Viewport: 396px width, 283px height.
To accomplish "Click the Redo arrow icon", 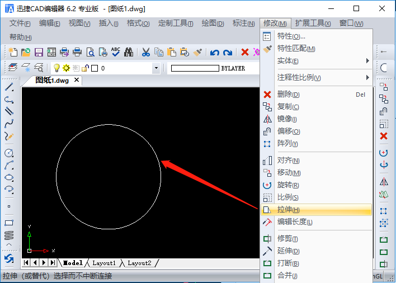I will click(228, 53).
